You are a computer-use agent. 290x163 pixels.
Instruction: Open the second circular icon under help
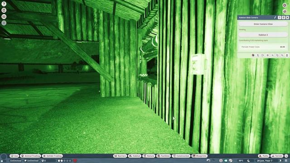(4, 10)
